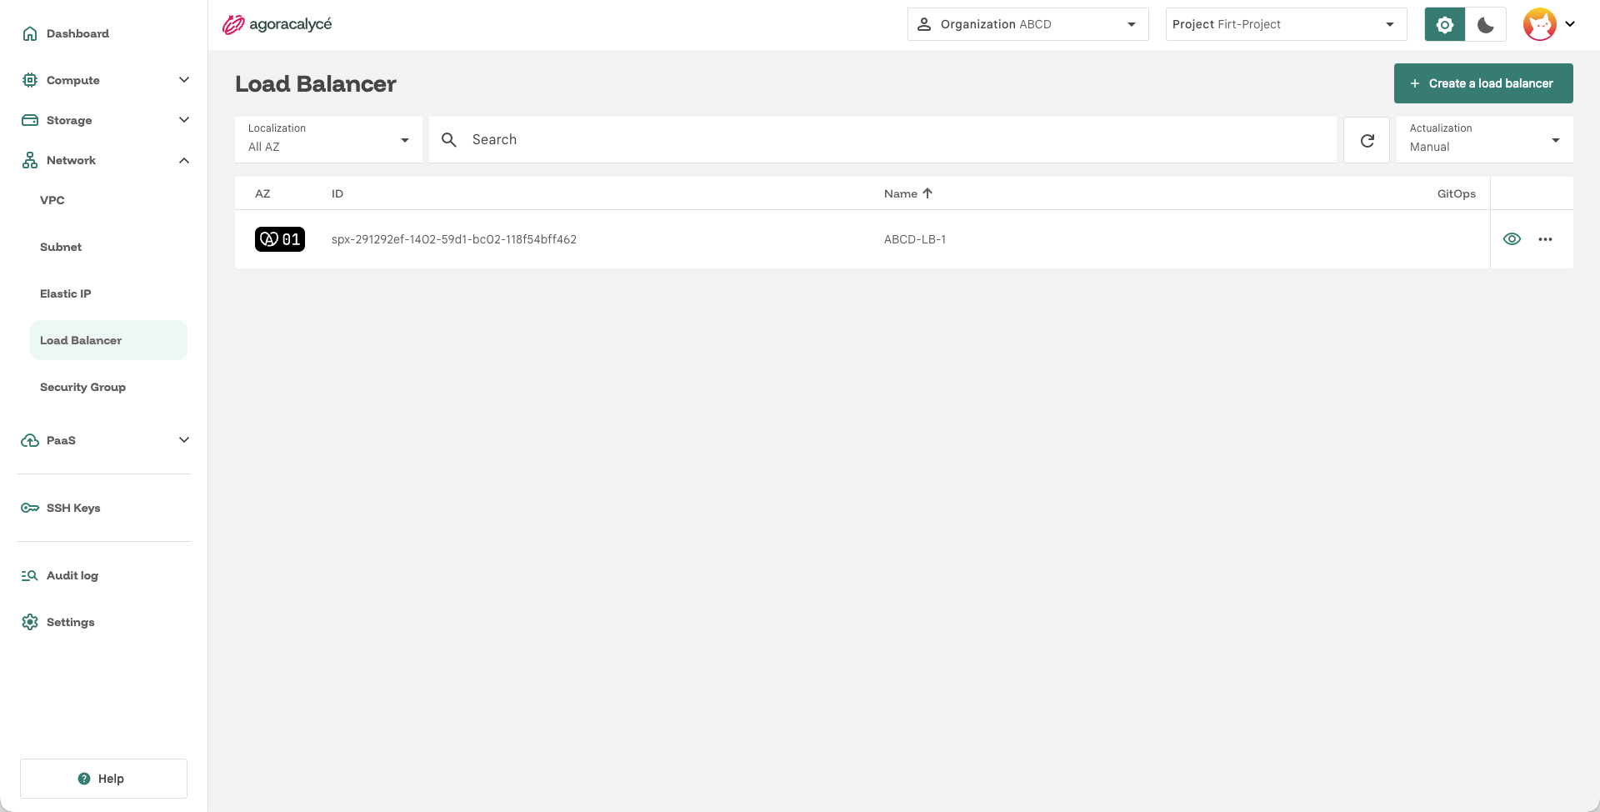Expand the Storage menu chevron
Viewport: 1600px width, 812px height.
184,120
